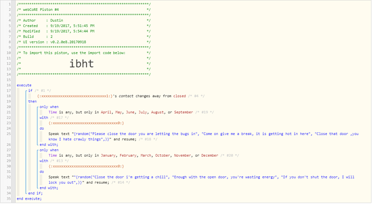Select the first 'only when' restriction
Image resolution: width=374 pixels, height=205 pixels.
click(x=49, y=107)
